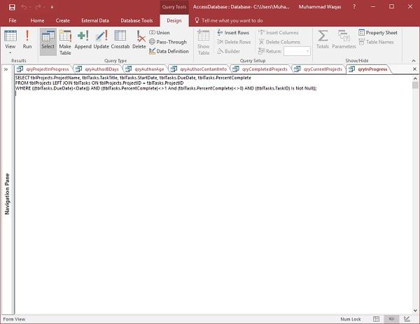Viewport: 420px width, 324px height.
Task: Click the Save icon in title bar
Action: [12, 7]
